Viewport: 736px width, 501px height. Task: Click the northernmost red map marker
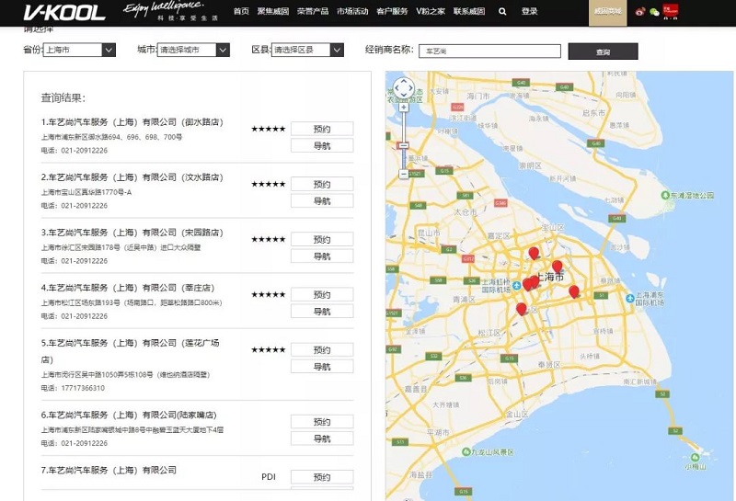534,254
